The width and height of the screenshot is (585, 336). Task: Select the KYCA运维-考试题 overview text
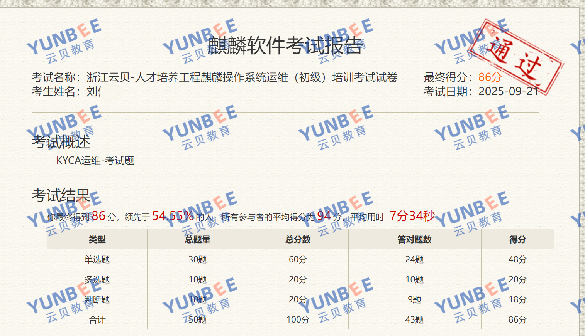tap(95, 160)
